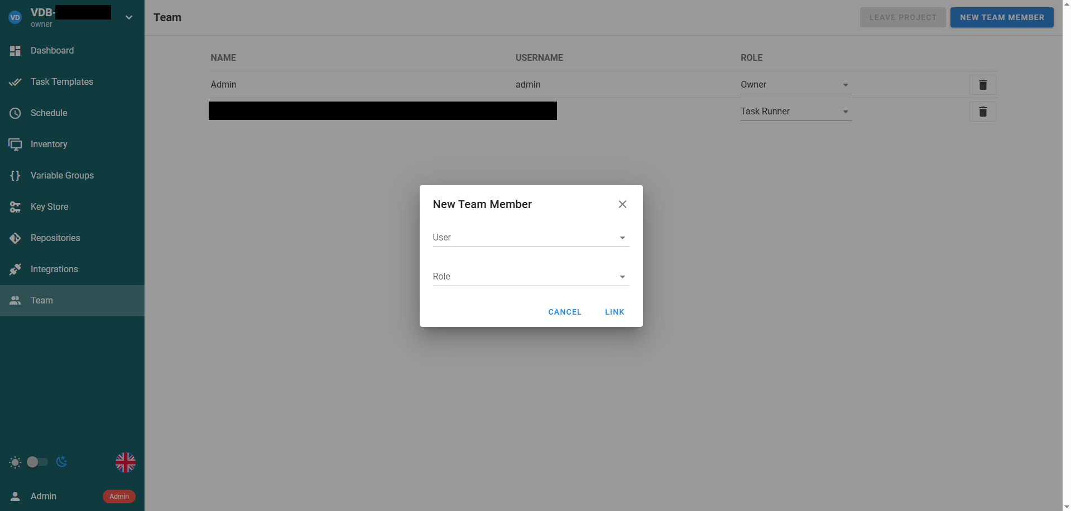The image size is (1071, 511).
Task: Delete the Admin team member row
Action: 982,85
